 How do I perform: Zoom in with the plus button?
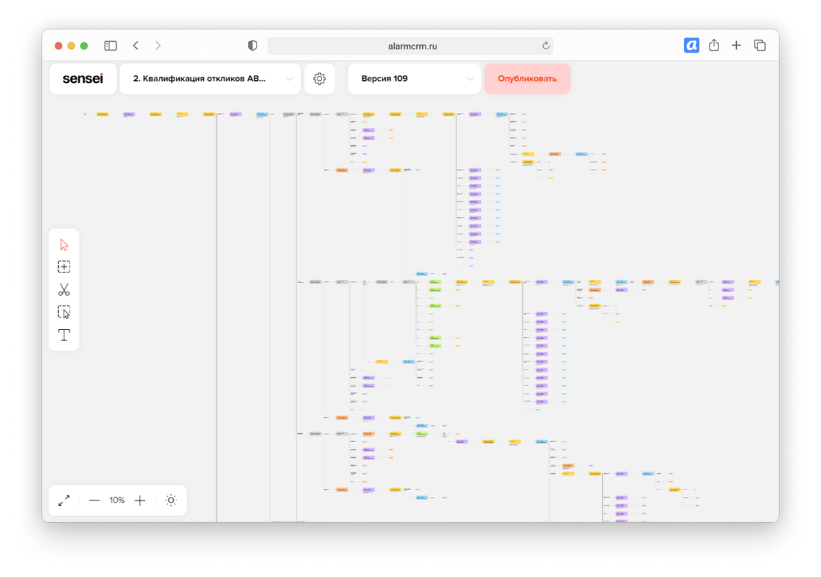point(140,501)
